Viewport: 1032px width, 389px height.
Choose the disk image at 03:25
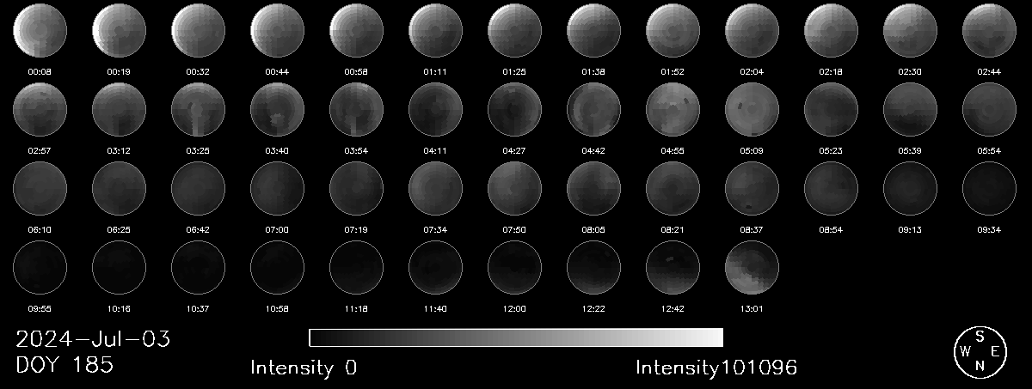[198, 110]
